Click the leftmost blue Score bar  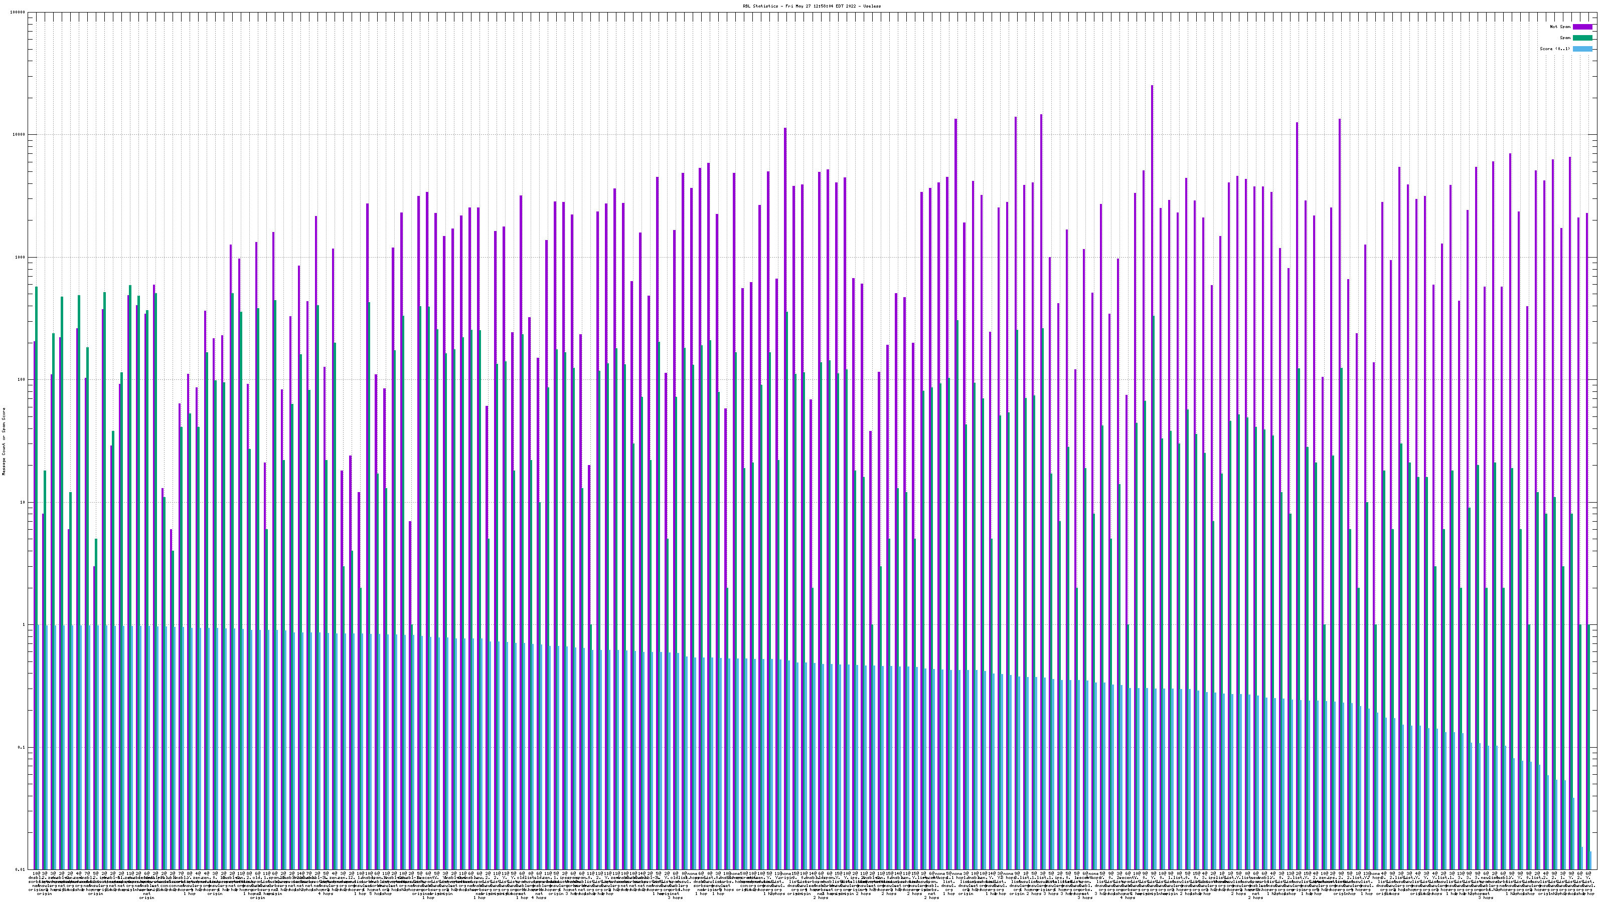(x=39, y=747)
